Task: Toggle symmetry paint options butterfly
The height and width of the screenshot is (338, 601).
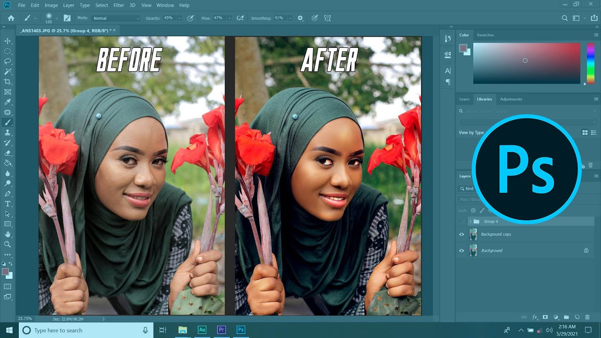Action: point(327,18)
